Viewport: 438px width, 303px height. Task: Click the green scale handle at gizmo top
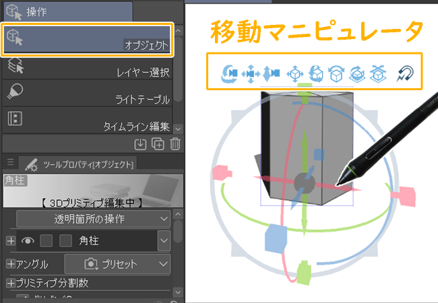pyautogui.click(x=305, y=94)
